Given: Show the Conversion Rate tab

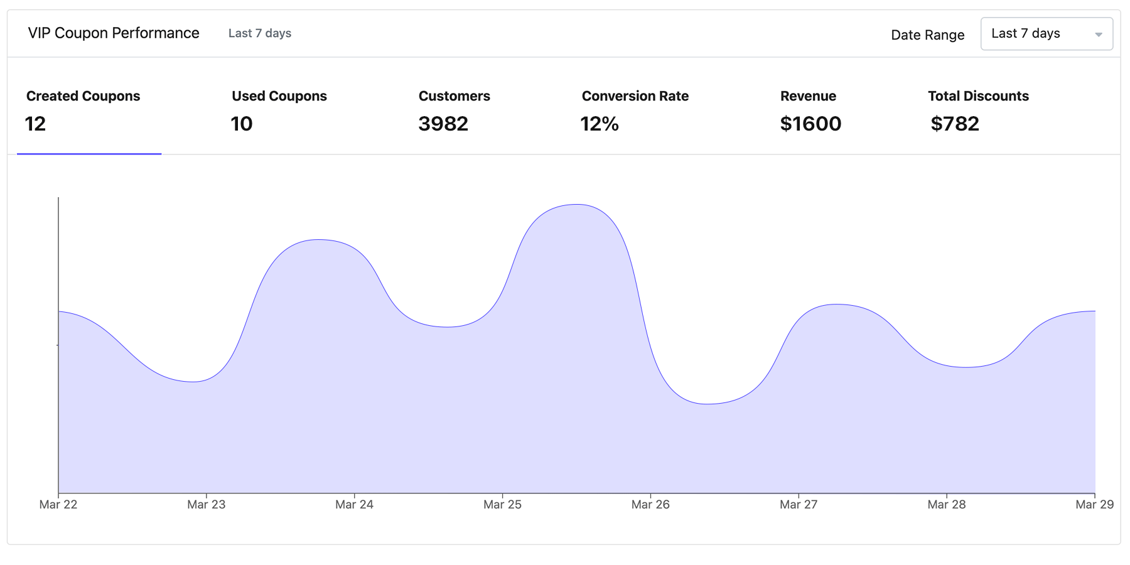Looking at the screenshot, I should point(635,110).
